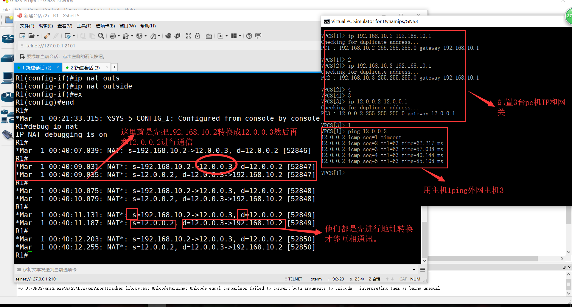The height and width of the screenshot is (307, 572).
Task: Expand the Properties icon dropdown arrow
Action: coord(74,36)
